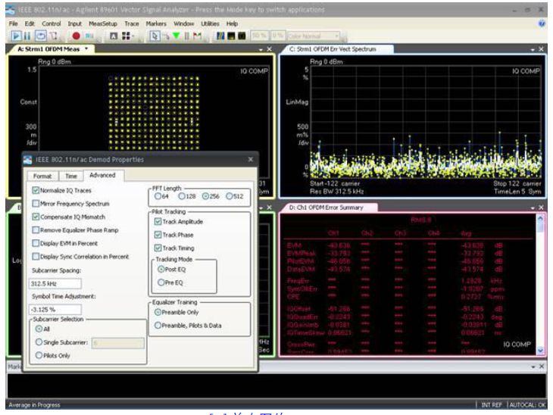This screenshot has height=415, width=553.
Task: Select FFT Length 128
Action: click(x=182, y=196)
